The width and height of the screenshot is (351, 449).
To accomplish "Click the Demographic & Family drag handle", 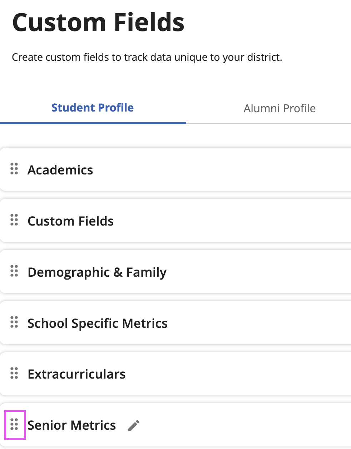I will 14,271.
